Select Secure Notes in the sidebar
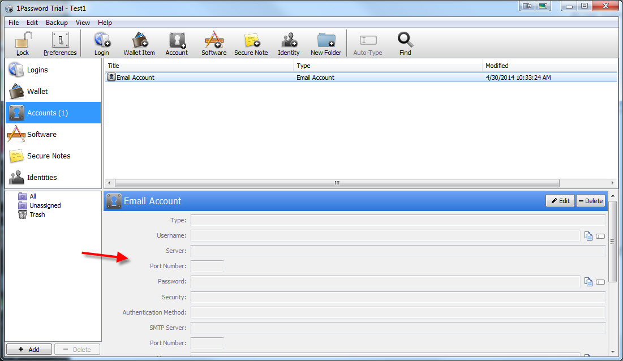 (49, 156)
